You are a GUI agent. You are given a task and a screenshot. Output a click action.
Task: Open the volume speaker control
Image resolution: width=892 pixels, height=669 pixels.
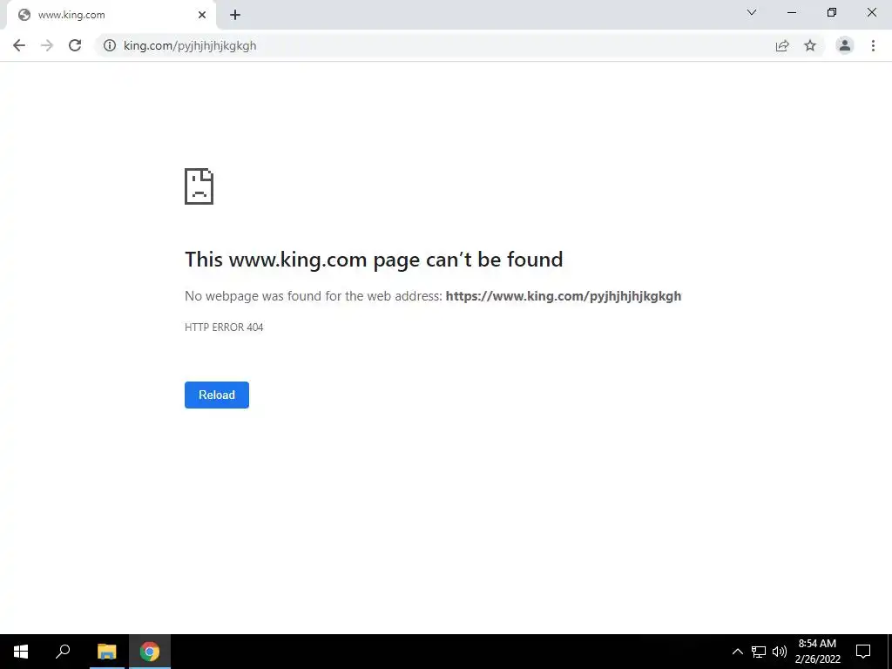tap(780, 652)
